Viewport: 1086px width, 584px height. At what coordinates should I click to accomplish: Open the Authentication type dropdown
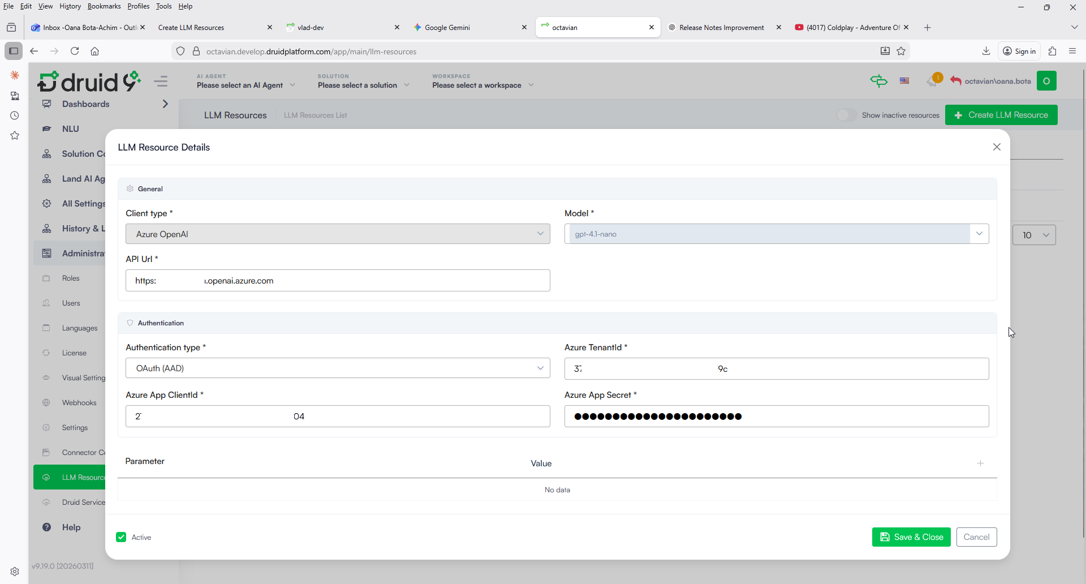pos(337,368)
